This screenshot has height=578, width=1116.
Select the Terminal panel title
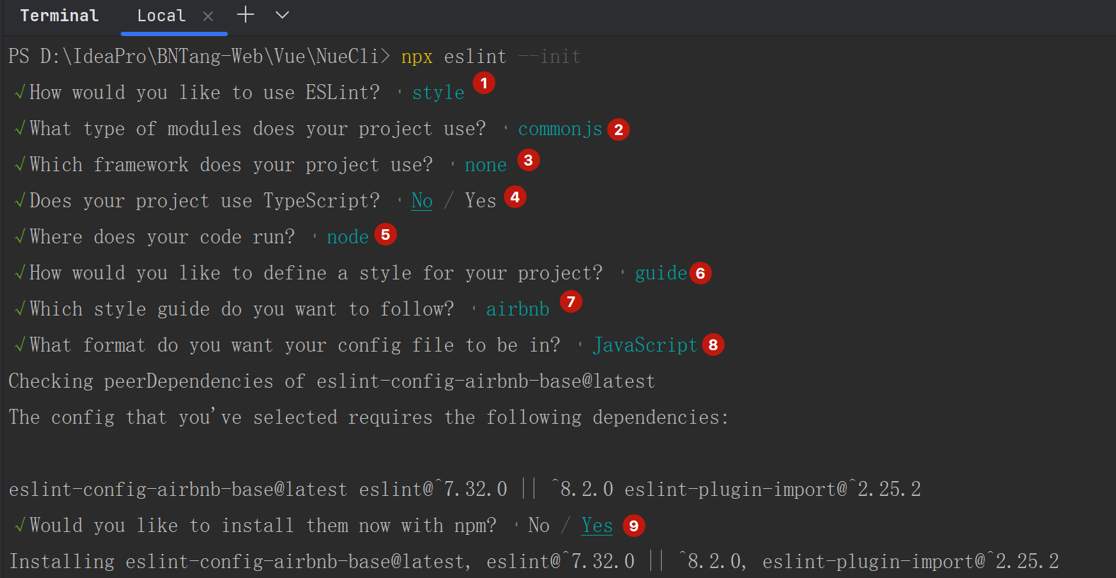(x=59, y=16)
